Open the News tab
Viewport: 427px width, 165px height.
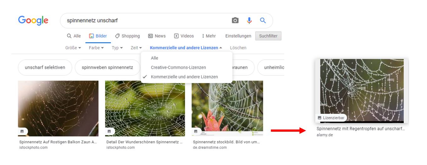coord(157,36)
